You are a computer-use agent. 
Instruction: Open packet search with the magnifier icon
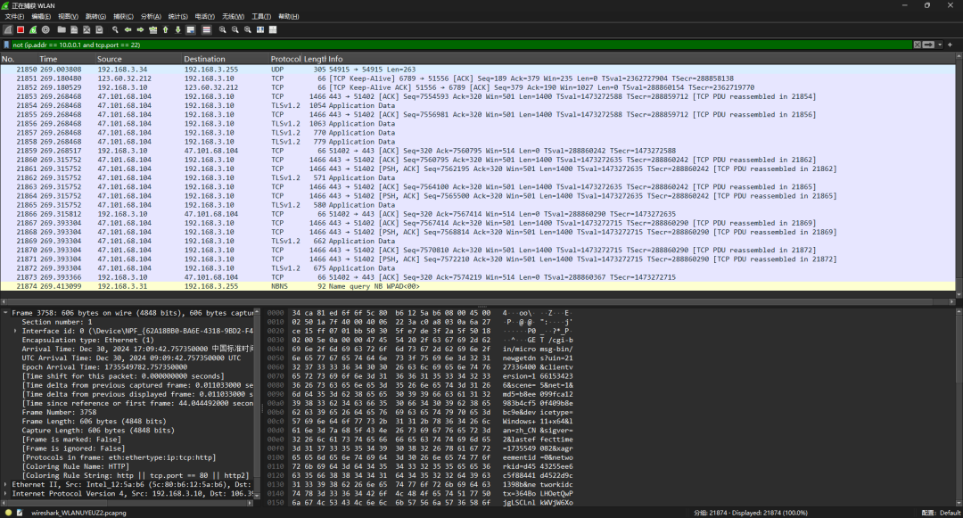[114, 29]
